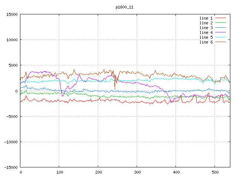Click the -5000 y-axis tick label
The width and height of the screenshot is (237, 177).
pos(12,116)
